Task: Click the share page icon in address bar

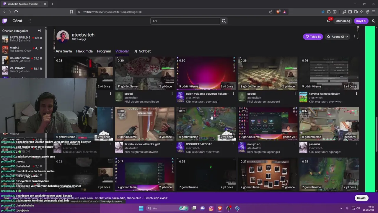Action: [x=271, y=12]
